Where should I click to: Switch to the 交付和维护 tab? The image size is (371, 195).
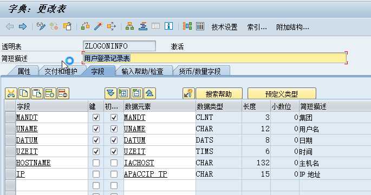point(61,71)
